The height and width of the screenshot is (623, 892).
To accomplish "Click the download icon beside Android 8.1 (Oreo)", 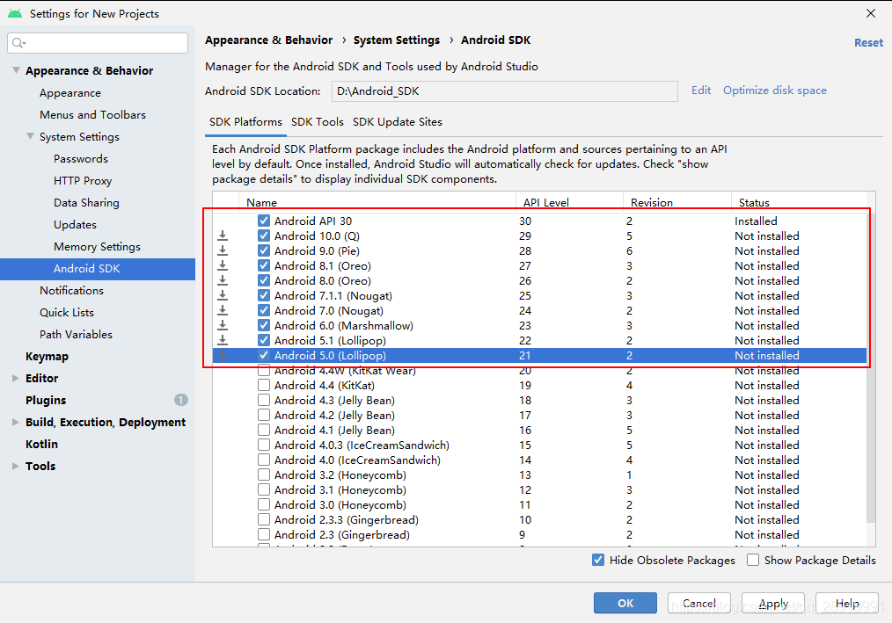I will click(223, 266).
